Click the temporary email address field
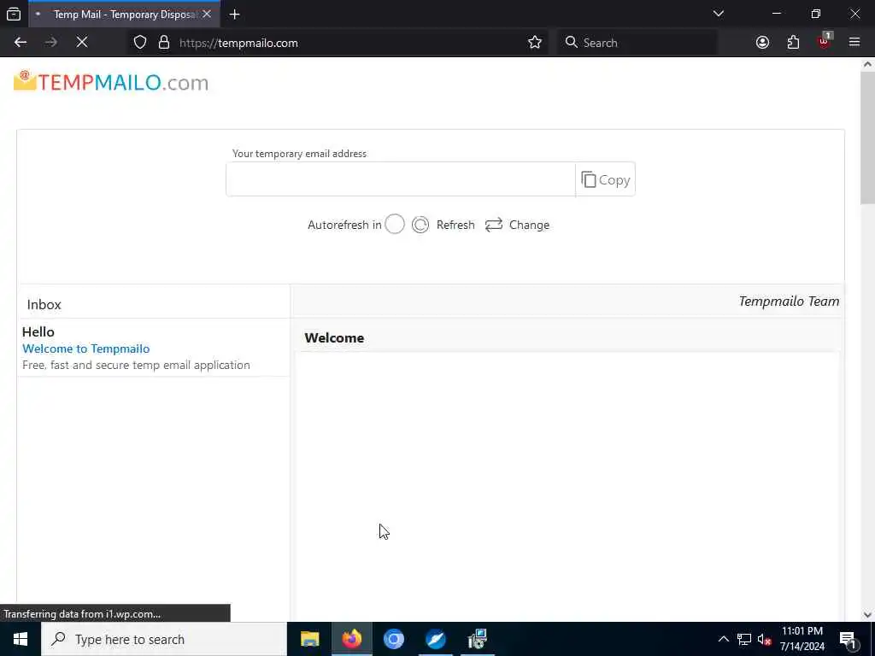 point(400,179)
